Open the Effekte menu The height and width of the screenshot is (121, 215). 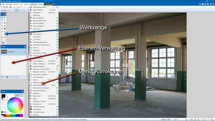pyautogui.click(x=41, y=4)
